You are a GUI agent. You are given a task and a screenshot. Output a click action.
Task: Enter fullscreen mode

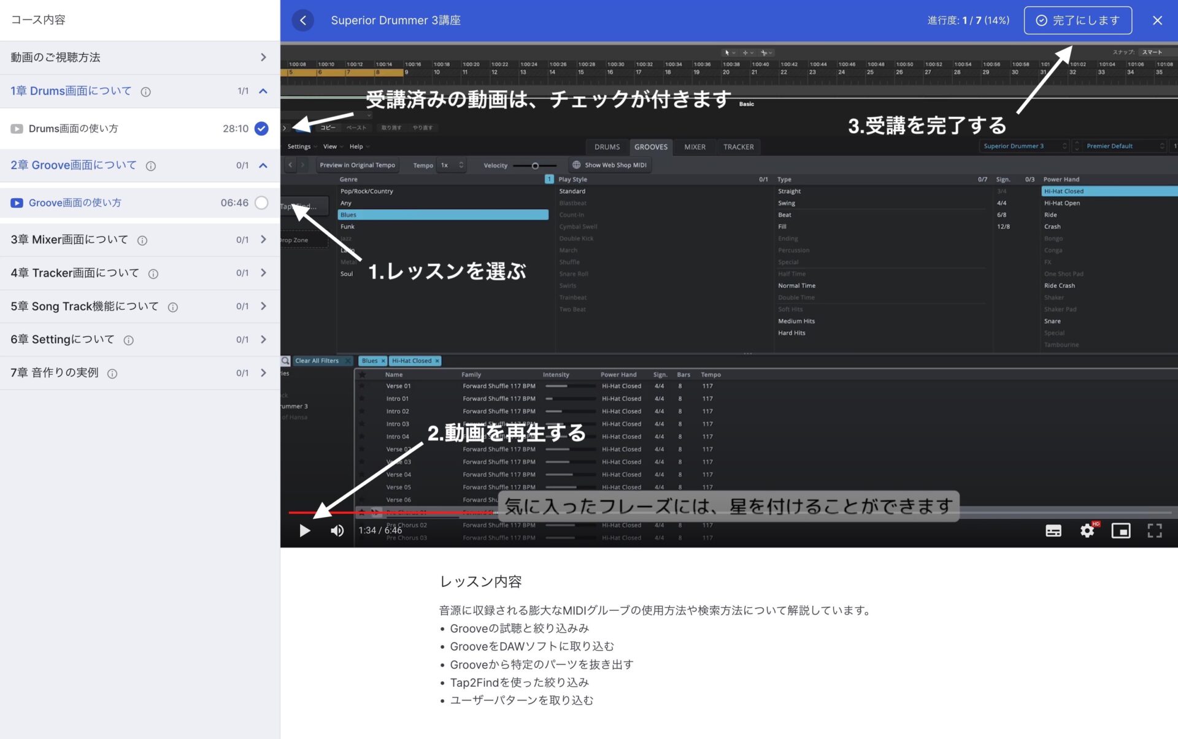pyautogui.click(x=1154, y=530)
